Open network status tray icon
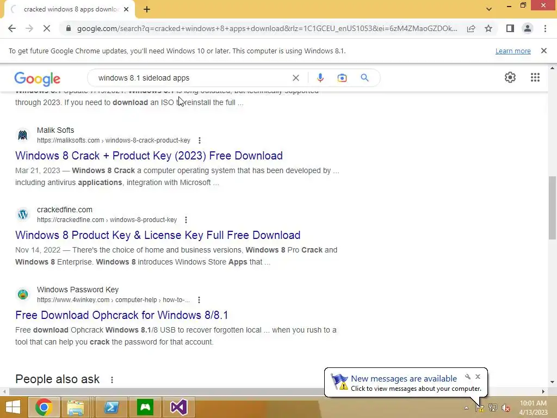The image size is (557, 418). 493,407
